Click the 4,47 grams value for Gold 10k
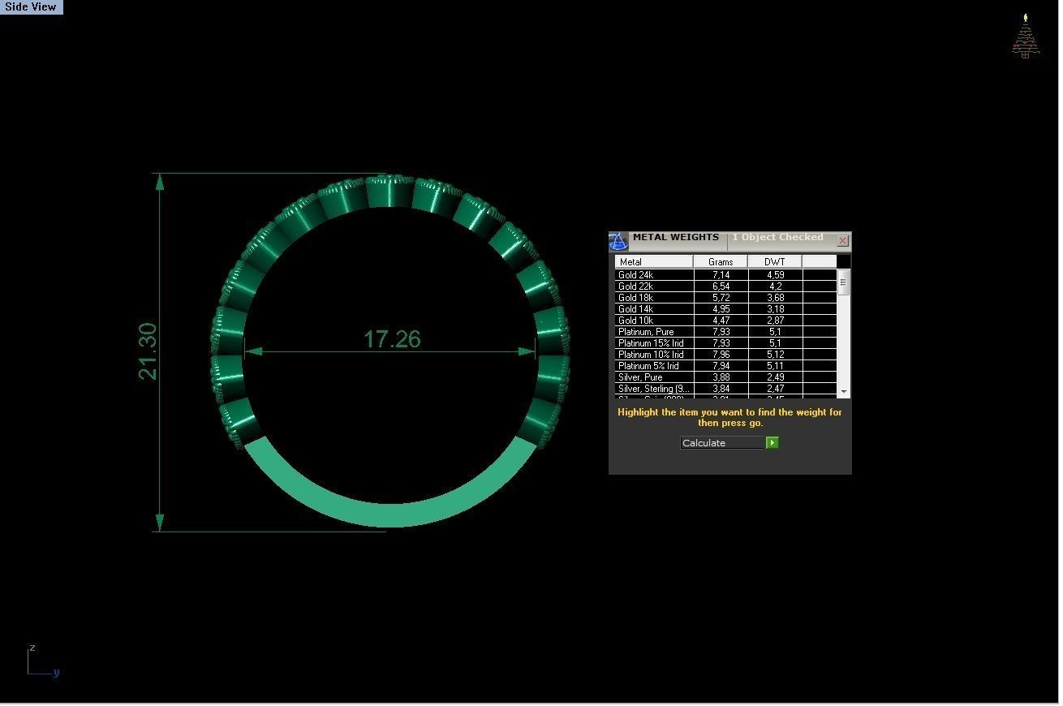 tap(721, 321)
